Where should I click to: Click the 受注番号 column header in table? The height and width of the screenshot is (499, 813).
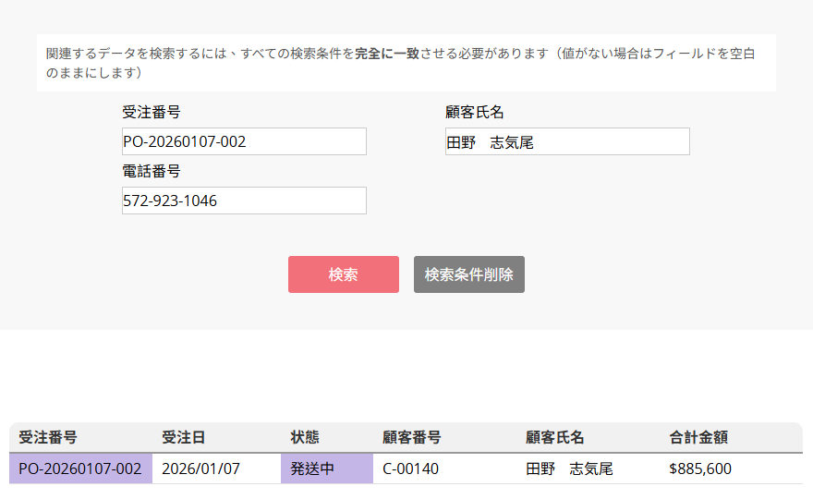(x=47, y=437)
